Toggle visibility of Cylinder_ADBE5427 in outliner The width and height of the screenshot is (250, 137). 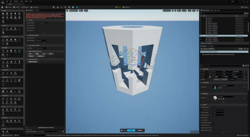tap(201, 36)
